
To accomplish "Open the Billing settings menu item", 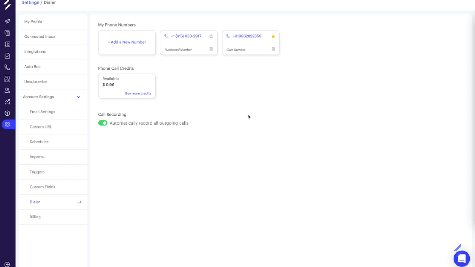I will [x=35, y=217].
